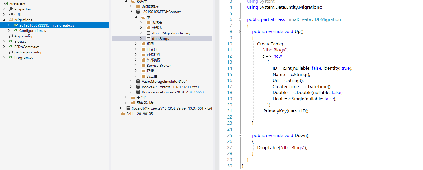Image resolution: width=423 pixels, height=170 pixels.
Task: Click the database icon of BookServiceContext-20181218145658
Action: 138,92
